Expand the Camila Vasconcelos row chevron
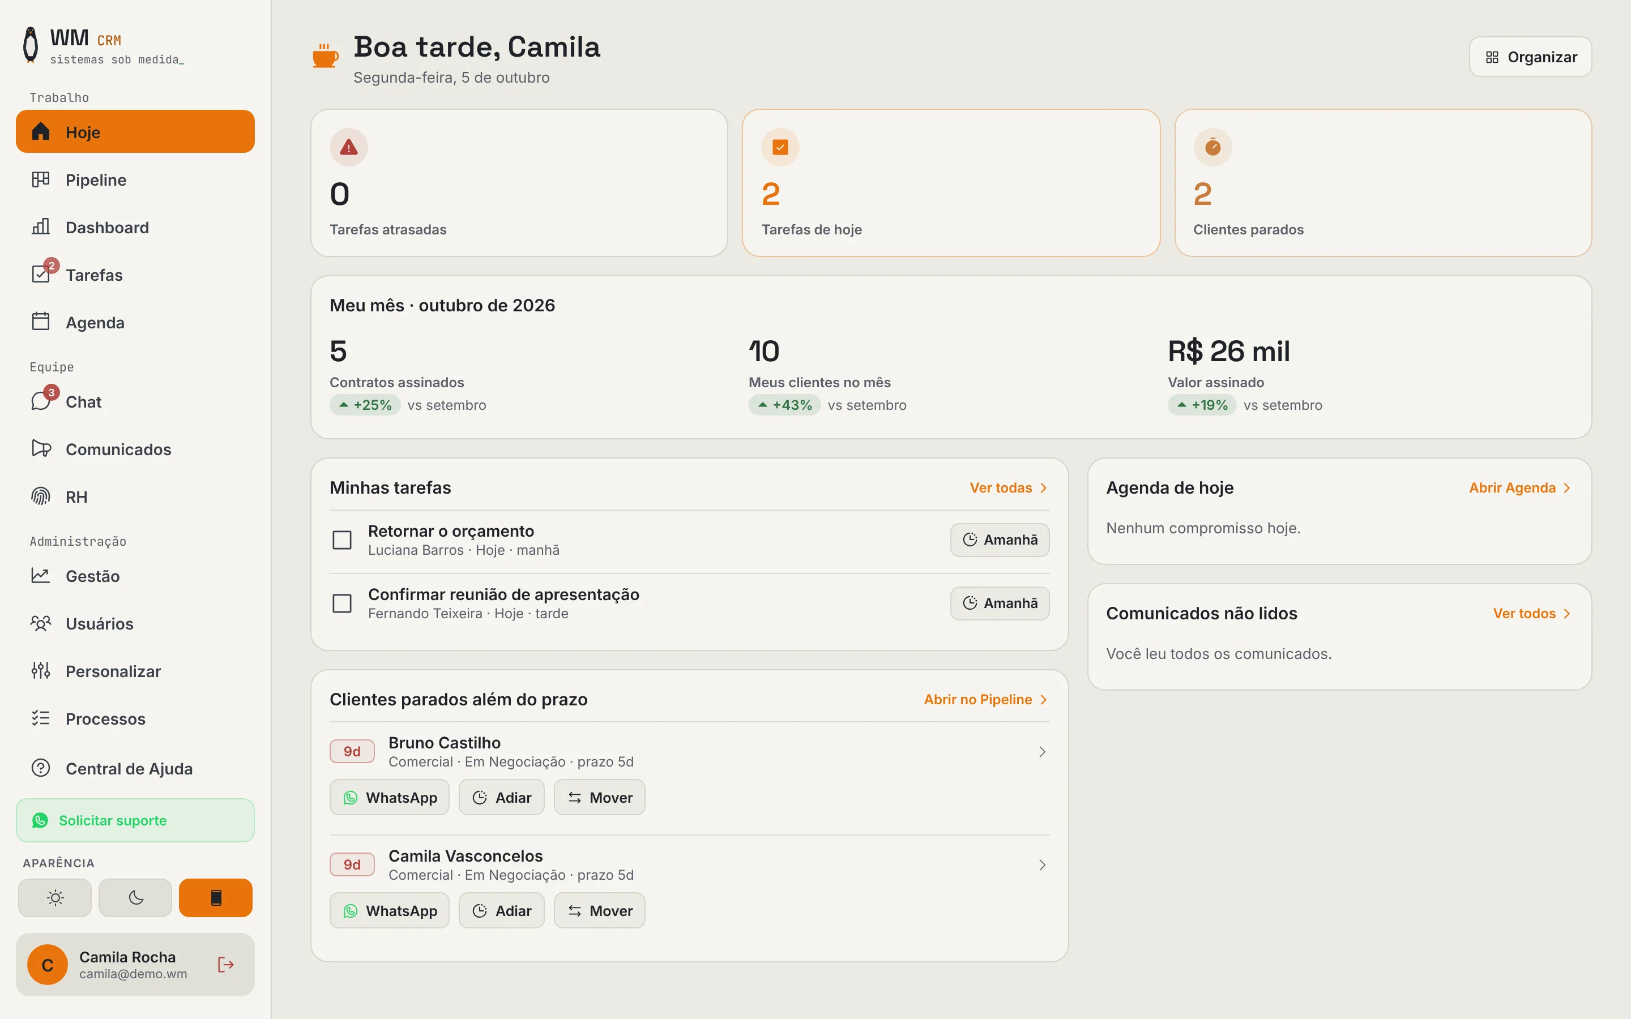 pos(1042,864)
